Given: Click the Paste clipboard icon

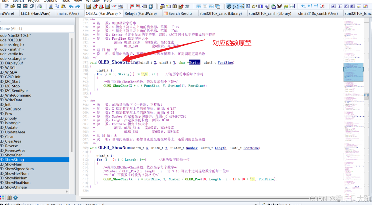Looking at the screenshot, I should (x=63, y=6).
